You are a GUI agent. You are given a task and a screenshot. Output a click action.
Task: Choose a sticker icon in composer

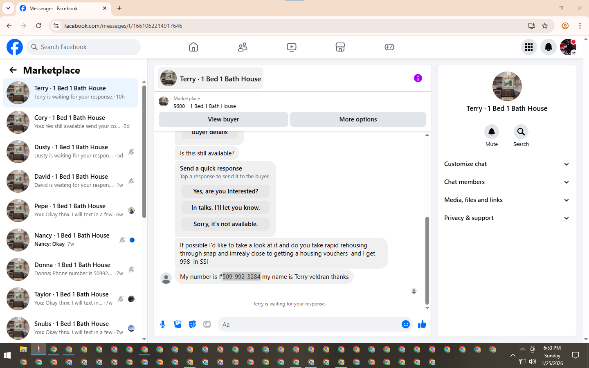click(x=192, y=324)
